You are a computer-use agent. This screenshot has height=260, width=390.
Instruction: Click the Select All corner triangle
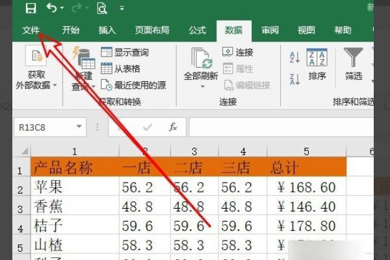click(24, 151)
